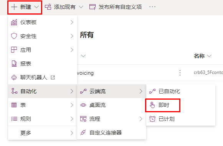
Task: Open 聊天机器人 external link icon
Action: coord(53,77)
